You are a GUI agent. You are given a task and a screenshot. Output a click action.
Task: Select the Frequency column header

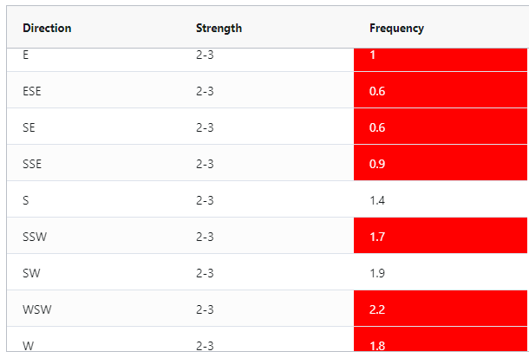coord(396,28)
